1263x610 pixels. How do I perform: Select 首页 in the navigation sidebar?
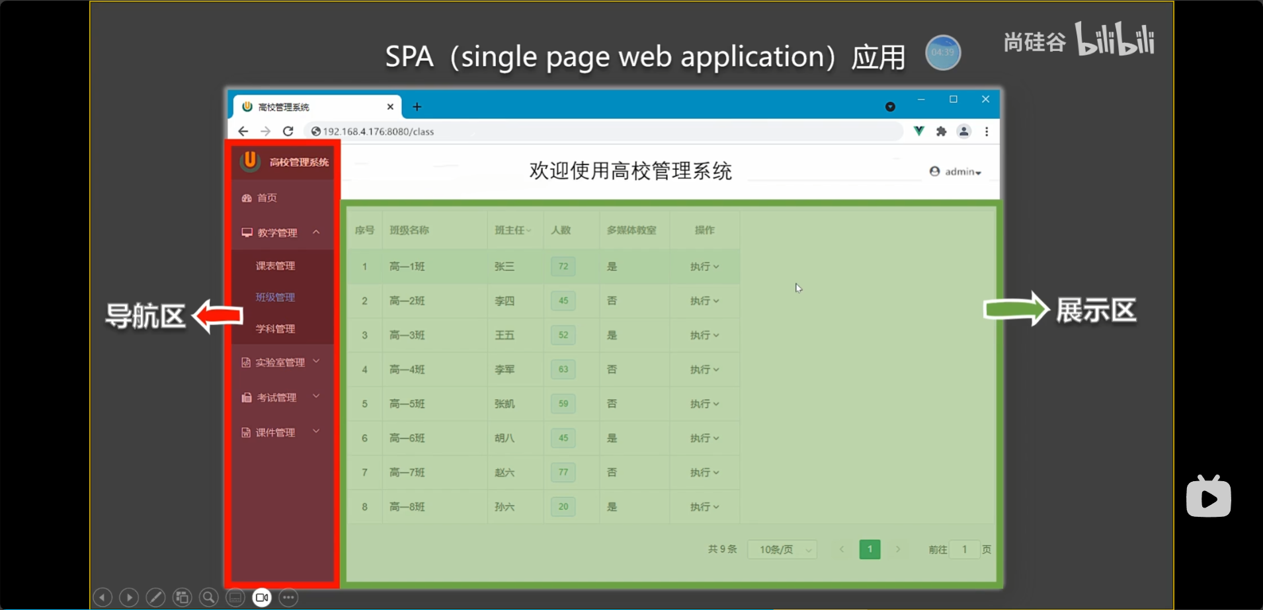coord(266,198)
